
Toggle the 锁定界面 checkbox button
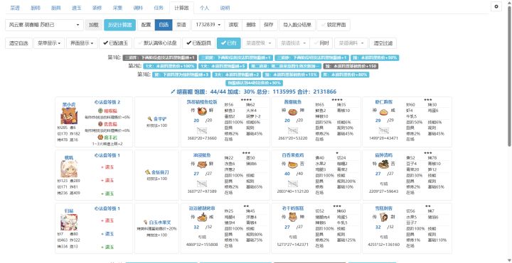(x=334, y=25)
